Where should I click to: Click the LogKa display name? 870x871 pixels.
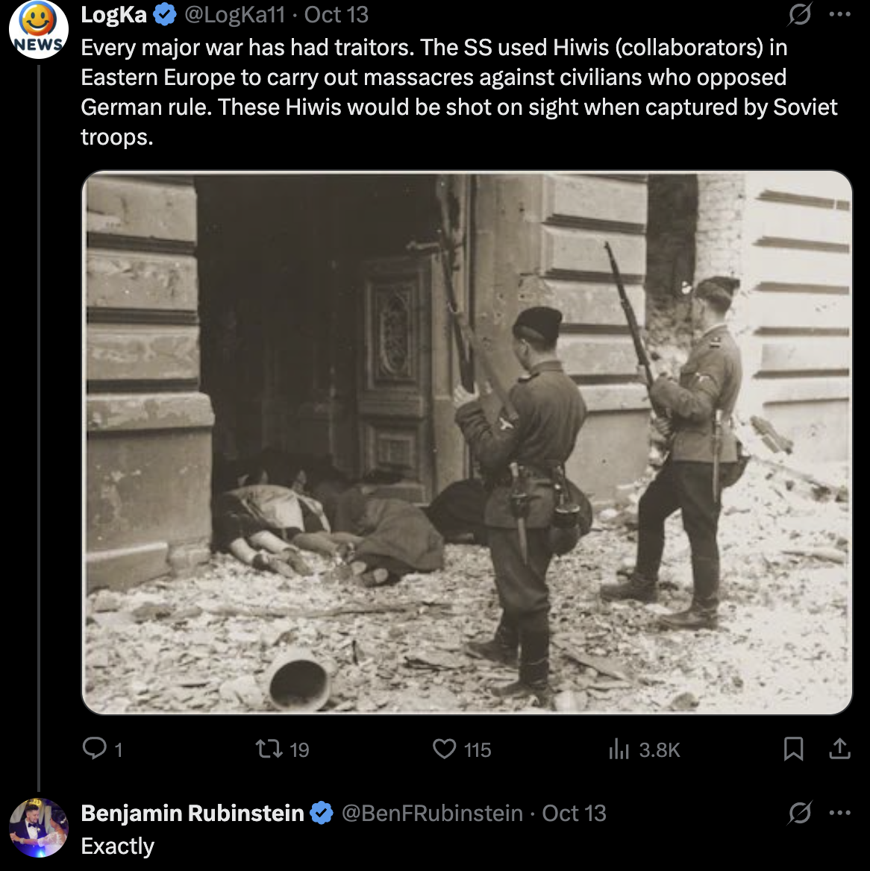click(x=113, y=14)
